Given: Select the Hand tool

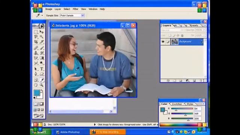Looking at the screenshot, I should (x=36, y=85).
